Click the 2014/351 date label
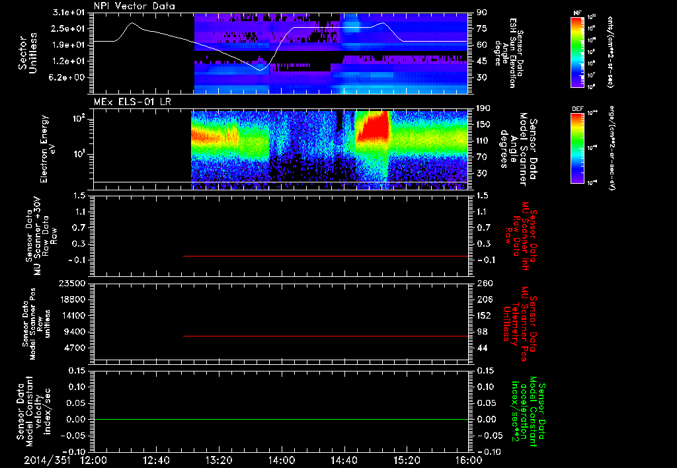The width and height of the screenshot is (677, 468). coord(47,460)
